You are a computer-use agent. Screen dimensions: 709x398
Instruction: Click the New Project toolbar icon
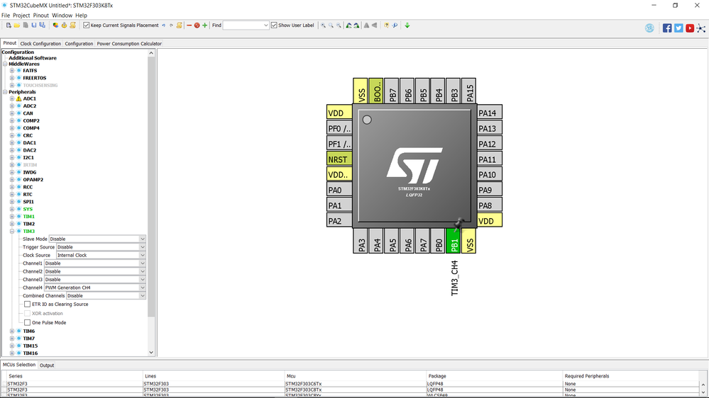point(9,25)
